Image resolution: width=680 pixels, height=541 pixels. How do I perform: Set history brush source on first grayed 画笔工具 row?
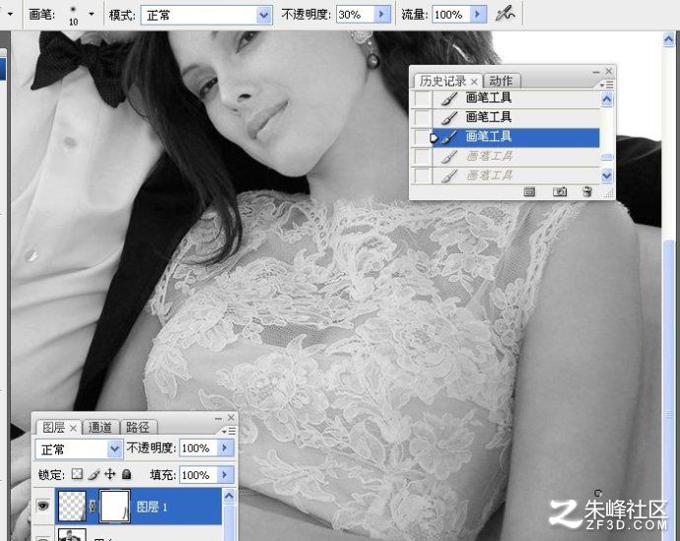click(422, 157)
